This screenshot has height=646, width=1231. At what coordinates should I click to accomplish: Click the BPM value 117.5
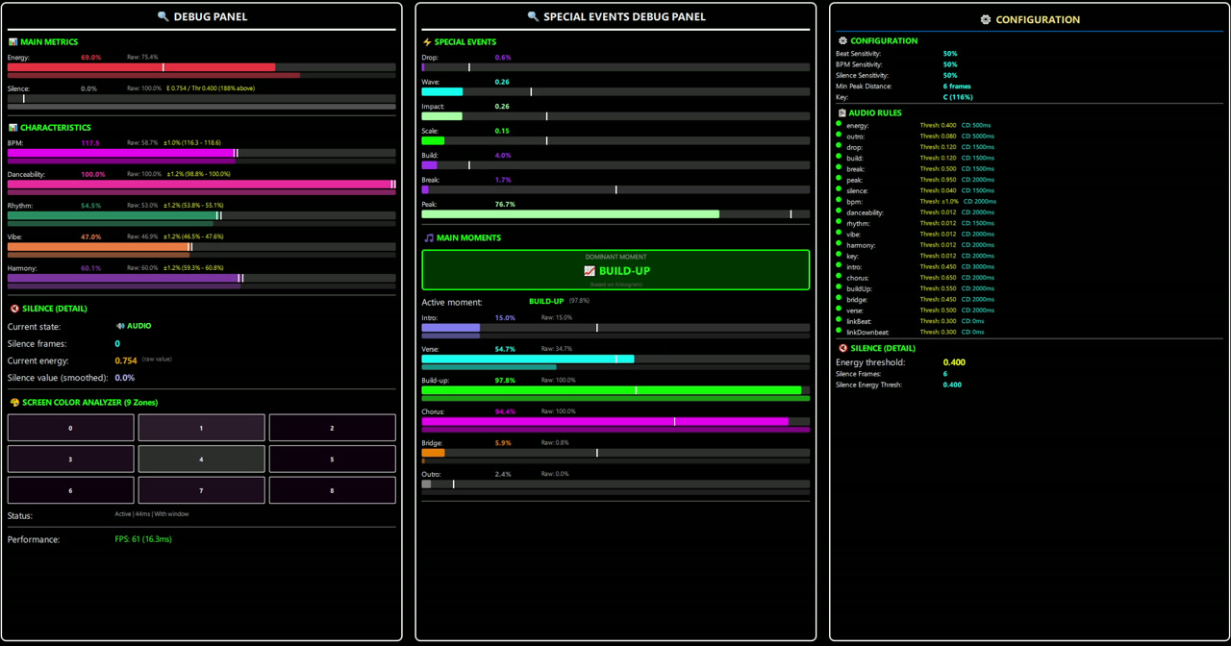90,143
